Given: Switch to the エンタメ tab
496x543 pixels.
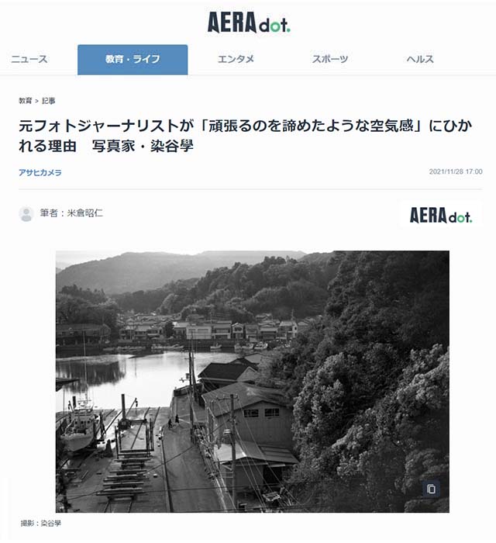Looking at the screenshot, I should click(x=236, y=59).
